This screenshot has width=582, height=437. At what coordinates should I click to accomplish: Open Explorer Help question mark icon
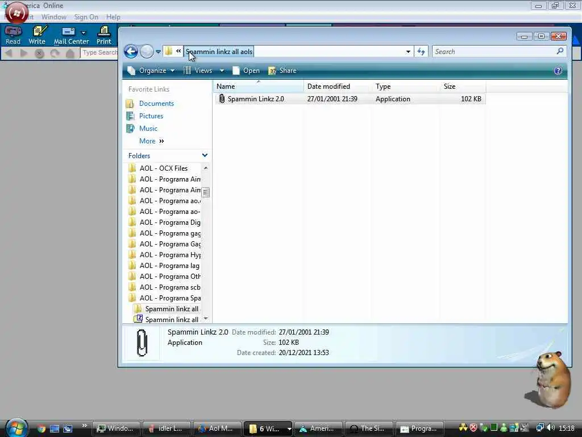point(558,71)
